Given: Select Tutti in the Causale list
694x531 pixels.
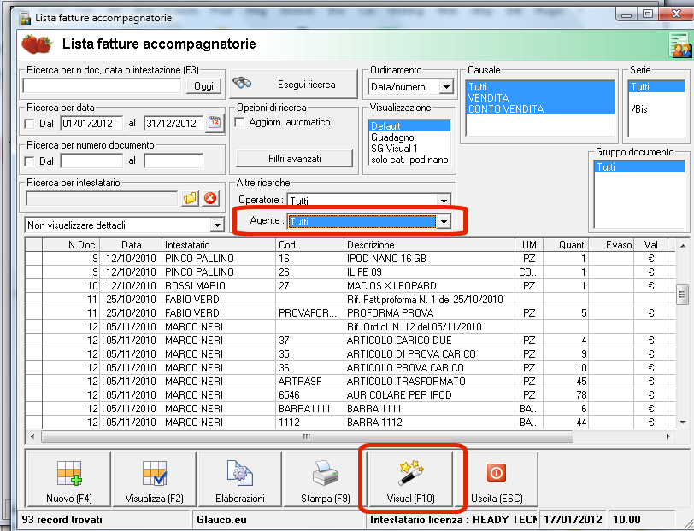Looking at the screenshot, I should (540, 87).
